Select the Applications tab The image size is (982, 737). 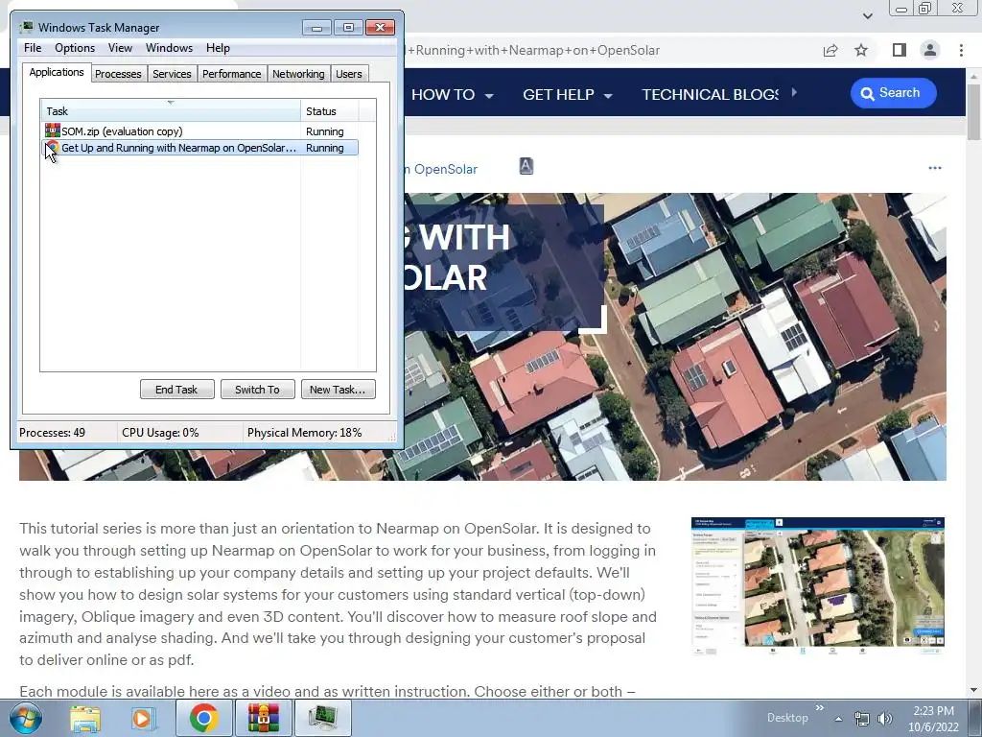[57, 72]
